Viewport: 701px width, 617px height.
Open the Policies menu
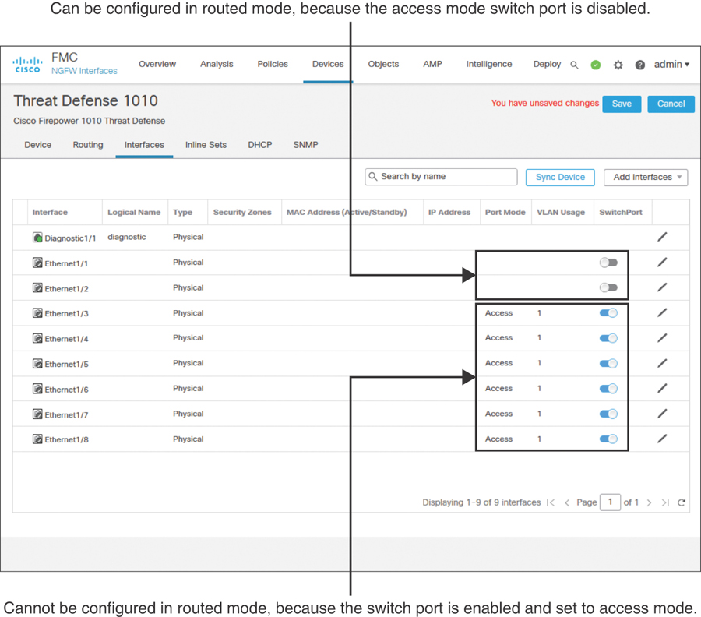(273, 65)
